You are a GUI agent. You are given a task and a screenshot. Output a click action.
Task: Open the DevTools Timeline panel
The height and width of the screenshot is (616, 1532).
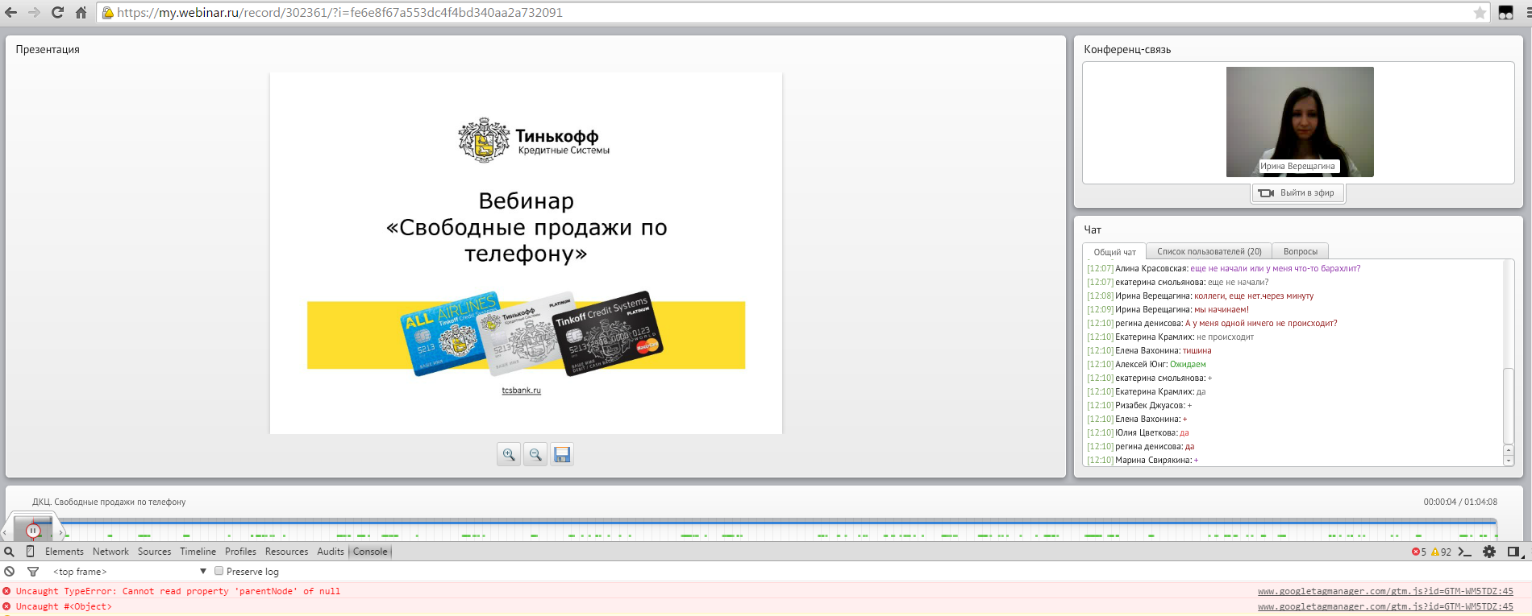click(198, 552)
